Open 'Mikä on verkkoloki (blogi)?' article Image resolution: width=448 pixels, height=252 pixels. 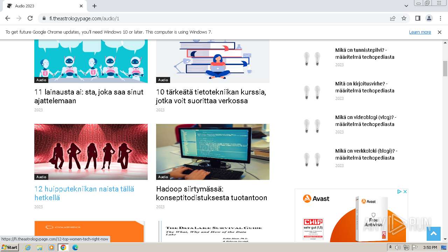pos(366,154)
